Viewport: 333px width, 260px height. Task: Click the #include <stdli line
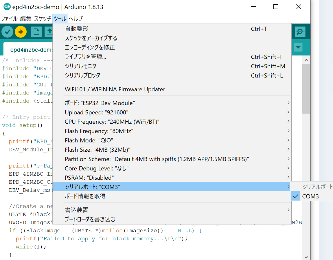coord(27,101)
